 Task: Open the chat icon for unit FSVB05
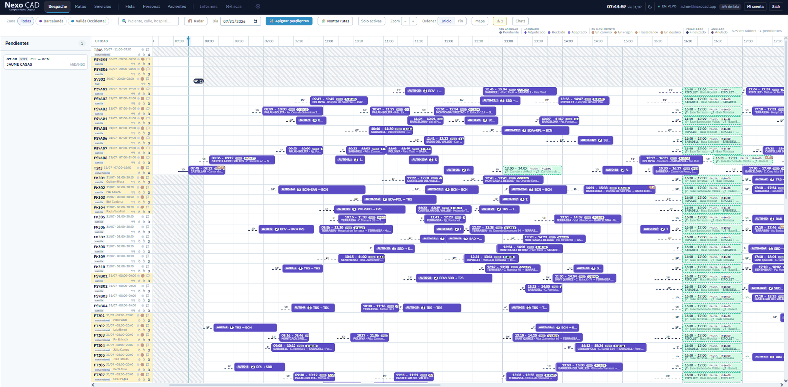(x=147, y=60)
